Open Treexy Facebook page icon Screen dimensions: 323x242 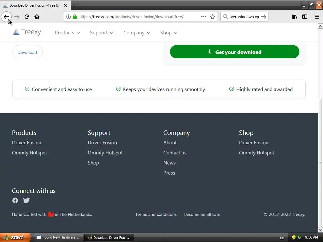coord(15,200)
